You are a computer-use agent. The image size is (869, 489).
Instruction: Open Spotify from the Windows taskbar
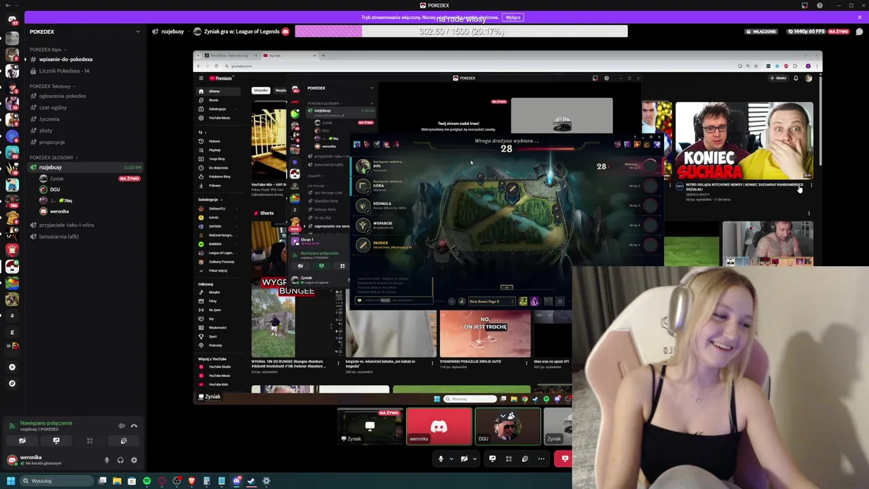(147, 481)
